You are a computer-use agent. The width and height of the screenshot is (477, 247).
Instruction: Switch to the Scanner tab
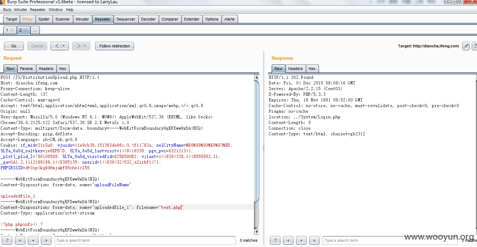point(63,19)
